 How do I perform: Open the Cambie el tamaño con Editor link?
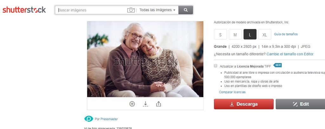[290, 54]
